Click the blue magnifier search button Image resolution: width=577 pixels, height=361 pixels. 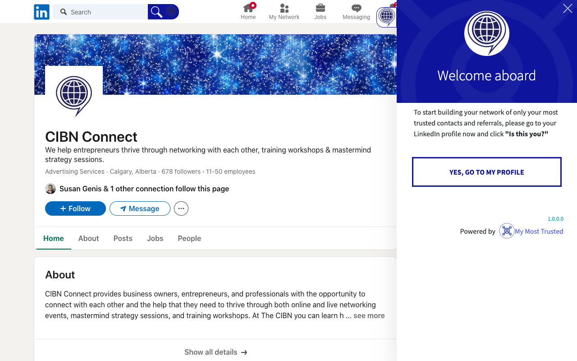point(156,12)
